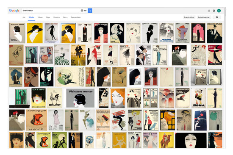The height and width of the screenshot is (155, 233).
Task: Open the Maps tab
Action: 48,17
